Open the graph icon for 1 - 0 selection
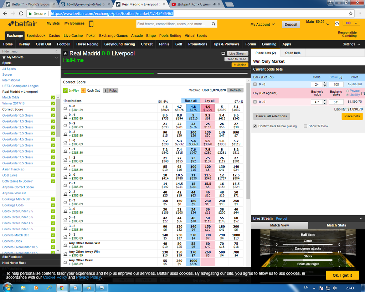 66,143
